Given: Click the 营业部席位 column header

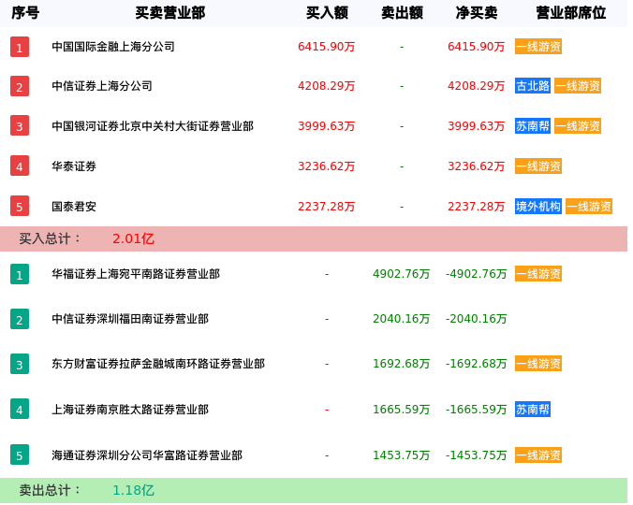Looking at the screenshot, I should click(570, 13).
